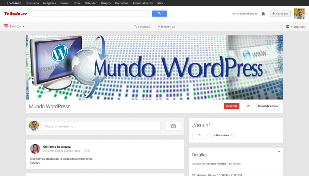This screenshot has width=309, height=176.
Task: Open Calendar in the top bar
Action: 91,3
